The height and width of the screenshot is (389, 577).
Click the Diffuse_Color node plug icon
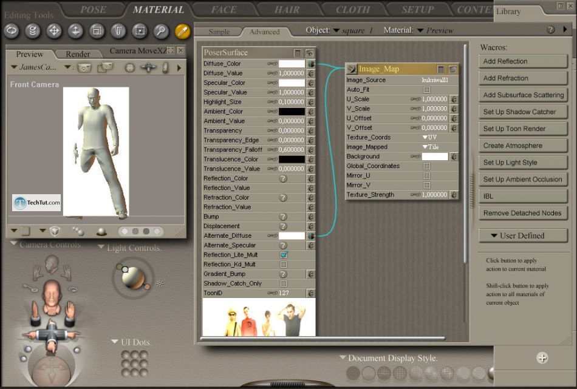(x=311, y=64)
